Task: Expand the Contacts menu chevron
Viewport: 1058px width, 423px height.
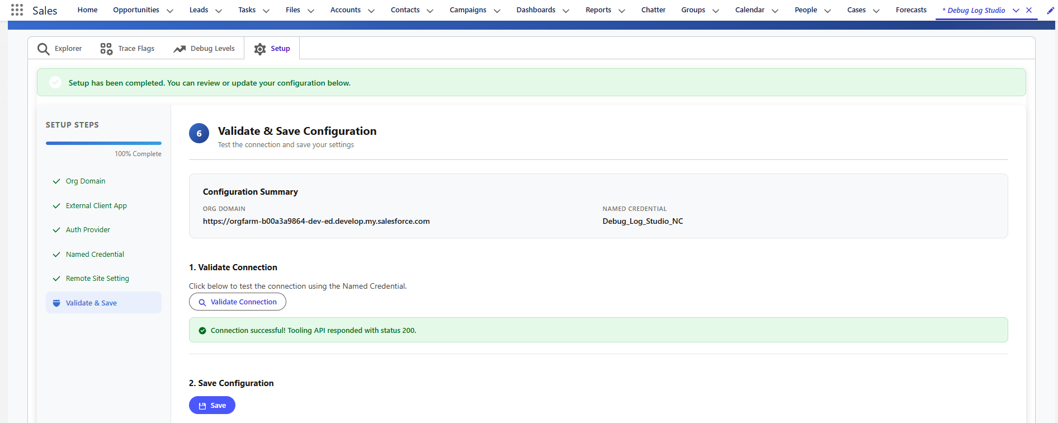Action: tap(430, 11)
